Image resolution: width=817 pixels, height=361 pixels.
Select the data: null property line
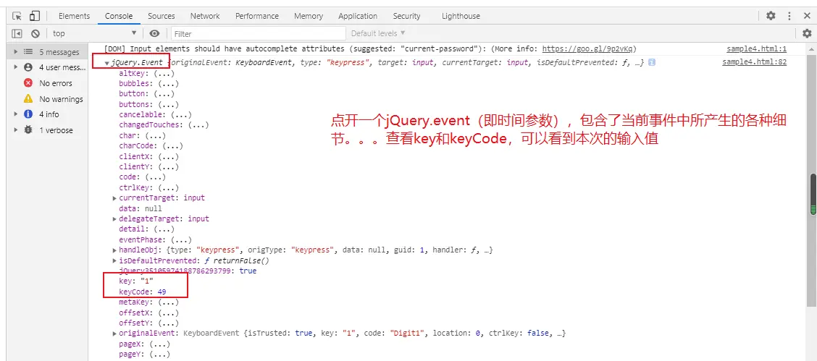141,208
